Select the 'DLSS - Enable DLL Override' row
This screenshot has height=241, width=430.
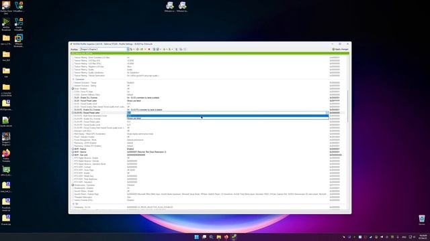pos(208,98)
